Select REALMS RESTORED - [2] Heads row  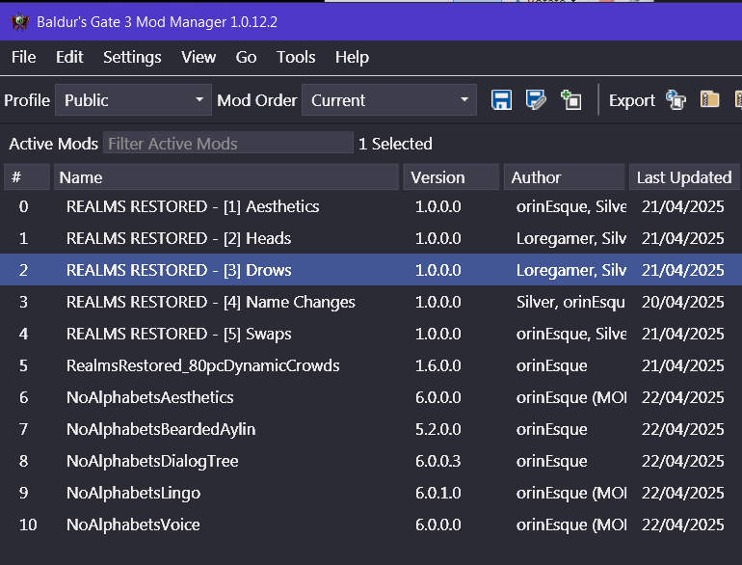pos(371,238)
